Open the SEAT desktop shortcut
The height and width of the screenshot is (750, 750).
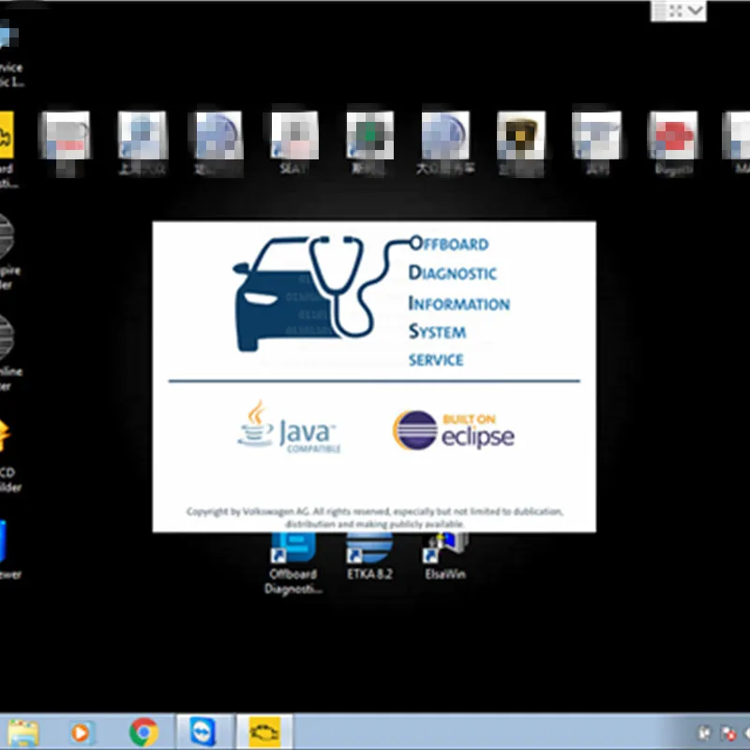[x=294, y=142]
